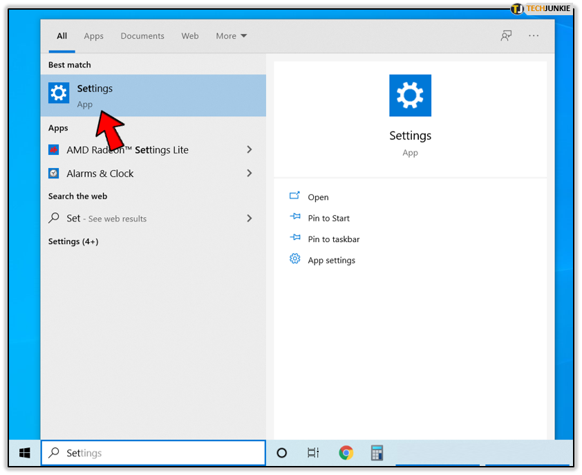Select the All tab
The image size is (582, 475).
62,36
